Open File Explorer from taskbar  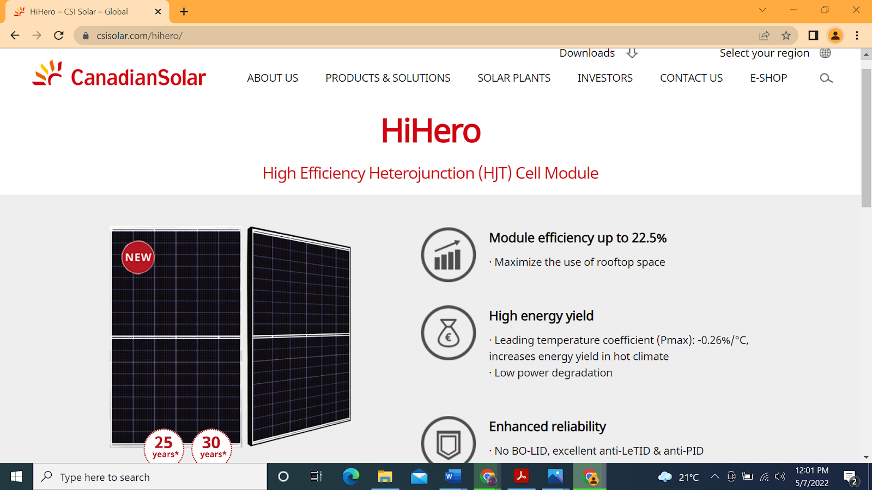(x=385, y=477)
